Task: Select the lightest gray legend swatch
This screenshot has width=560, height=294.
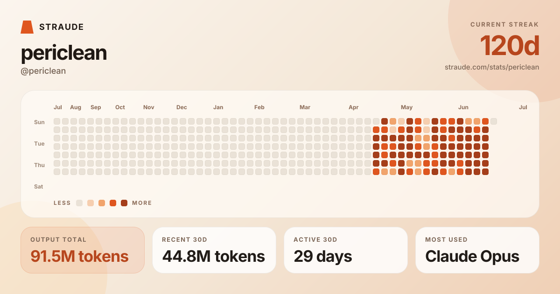Action: [x=79, y=203]
